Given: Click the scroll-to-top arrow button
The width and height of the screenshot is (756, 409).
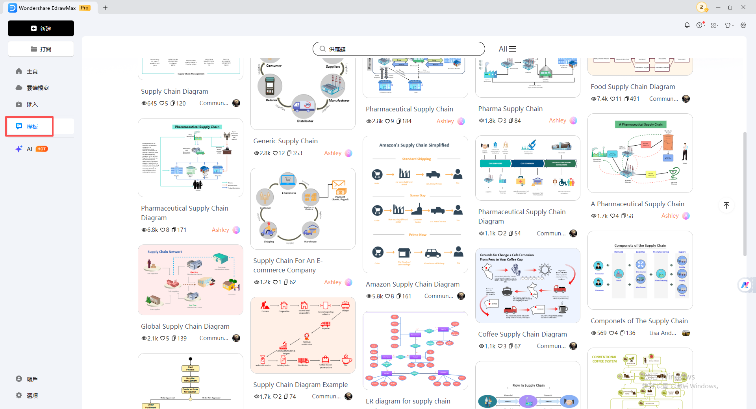Looking at the screenshot, I should 726,205.
